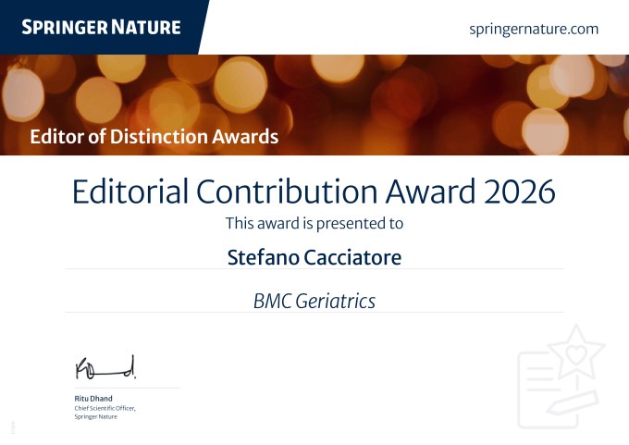
Task: Click the journal name BMC Geriatrics
Action: click(314, 301)
